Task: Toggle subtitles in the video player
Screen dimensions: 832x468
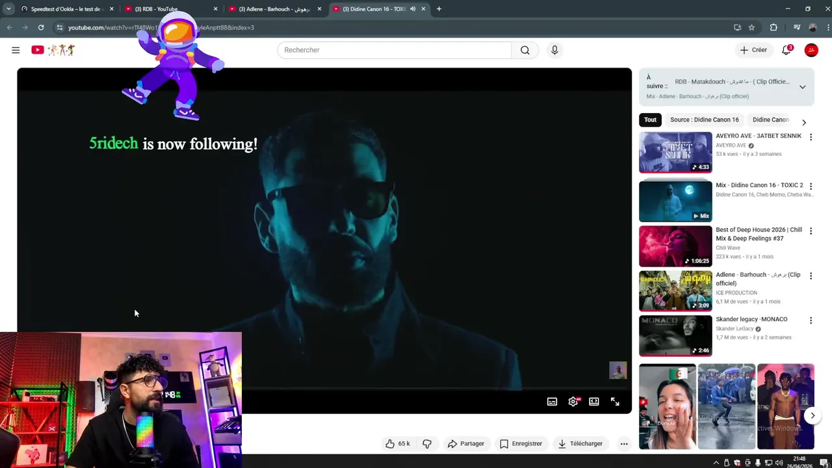Action: [552, 402]
